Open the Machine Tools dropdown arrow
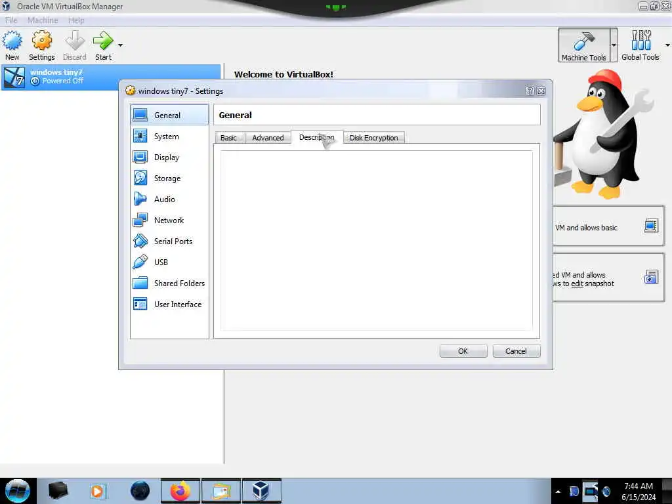Image resolution: width=672 pixels, height=504 pixels. tap(614, 45)
